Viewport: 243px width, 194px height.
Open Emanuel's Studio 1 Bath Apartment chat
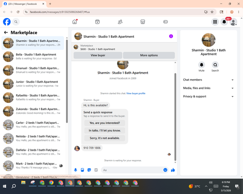(x=33, y=70)
